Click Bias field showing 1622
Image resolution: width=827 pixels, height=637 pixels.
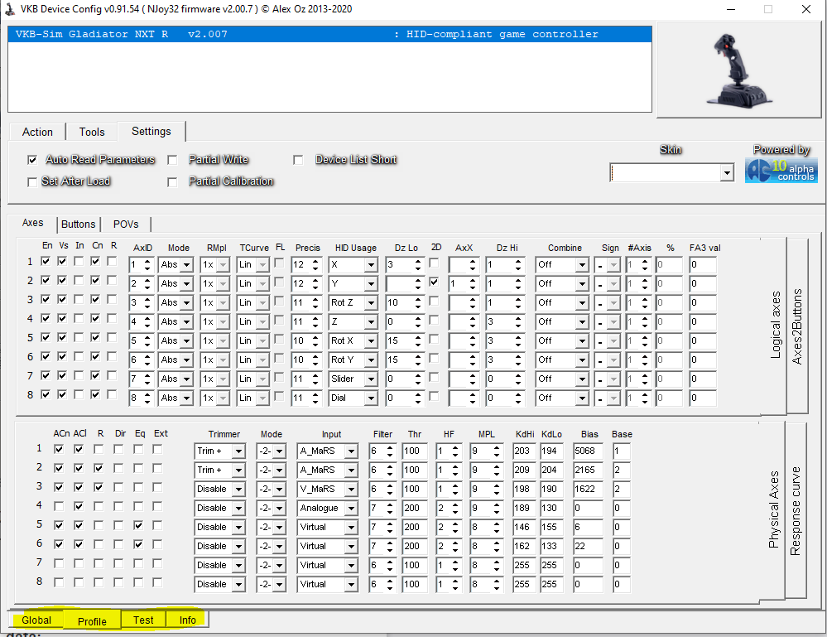tap(588, 490)
